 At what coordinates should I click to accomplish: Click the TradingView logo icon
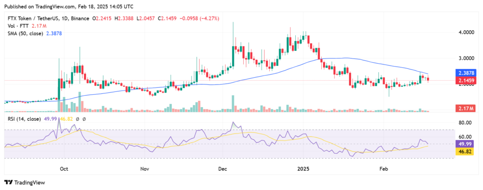coord(8,182)
